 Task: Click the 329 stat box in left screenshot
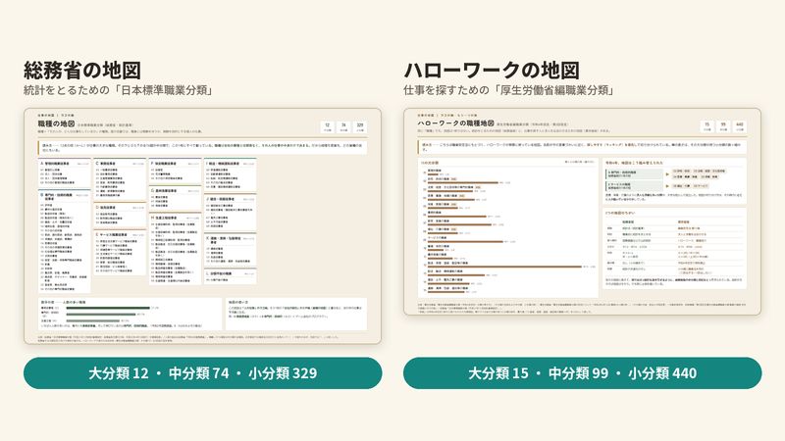click(x=360, y=127)
